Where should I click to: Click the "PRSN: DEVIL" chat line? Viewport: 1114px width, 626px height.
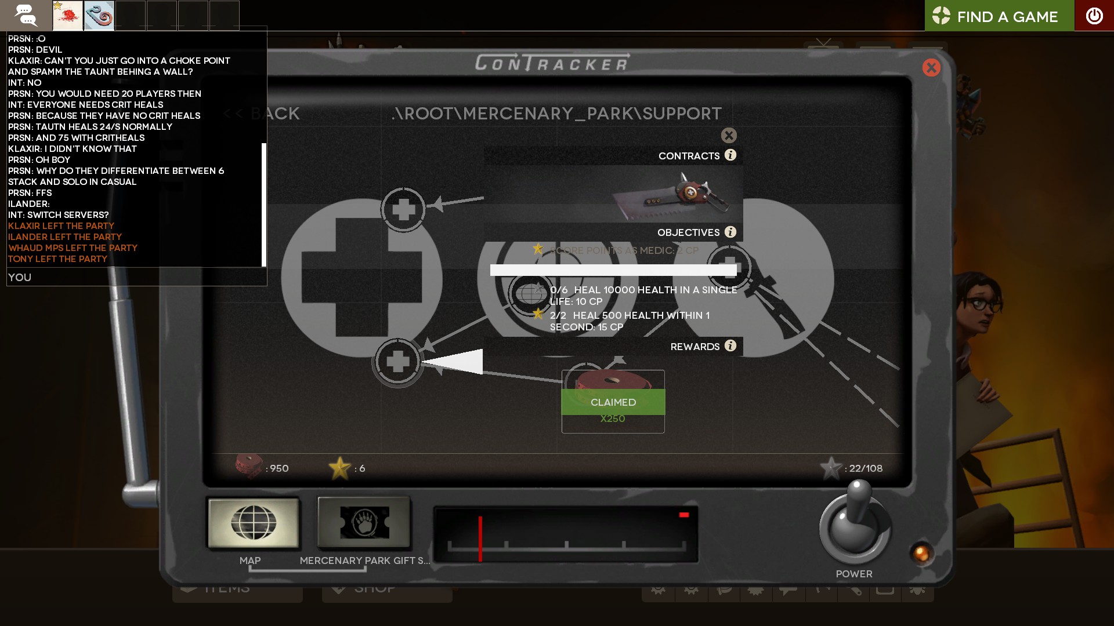tap(35, 50)
